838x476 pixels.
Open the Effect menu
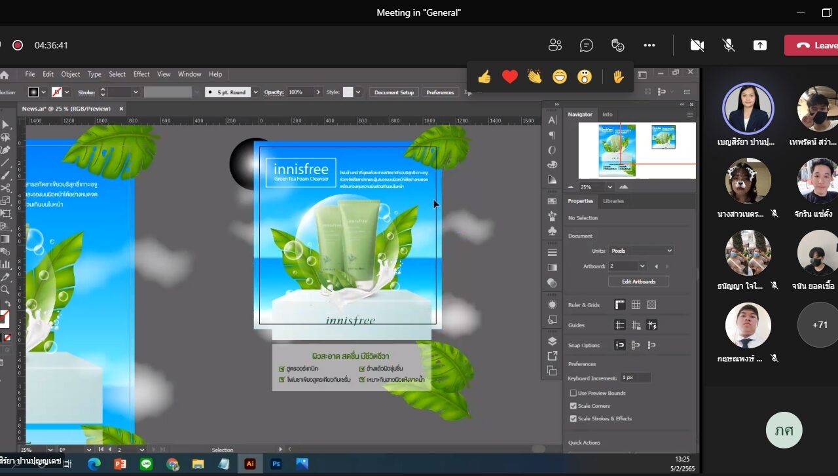pyautogui.click(x=141, y=75)
